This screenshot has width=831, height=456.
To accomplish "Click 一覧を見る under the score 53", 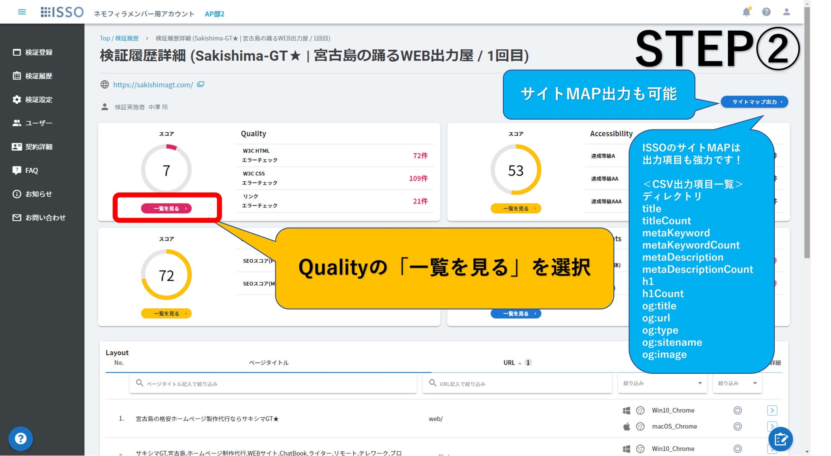I will point(516,208).
